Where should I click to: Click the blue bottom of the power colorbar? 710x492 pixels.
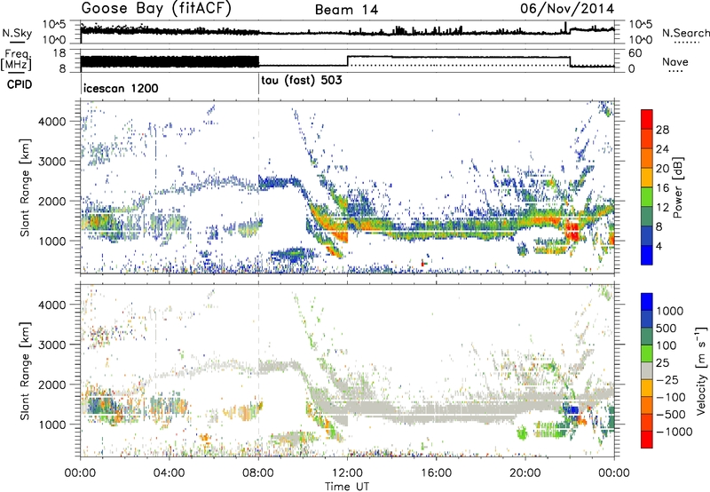pyautogui.click(x=647, y=256)
